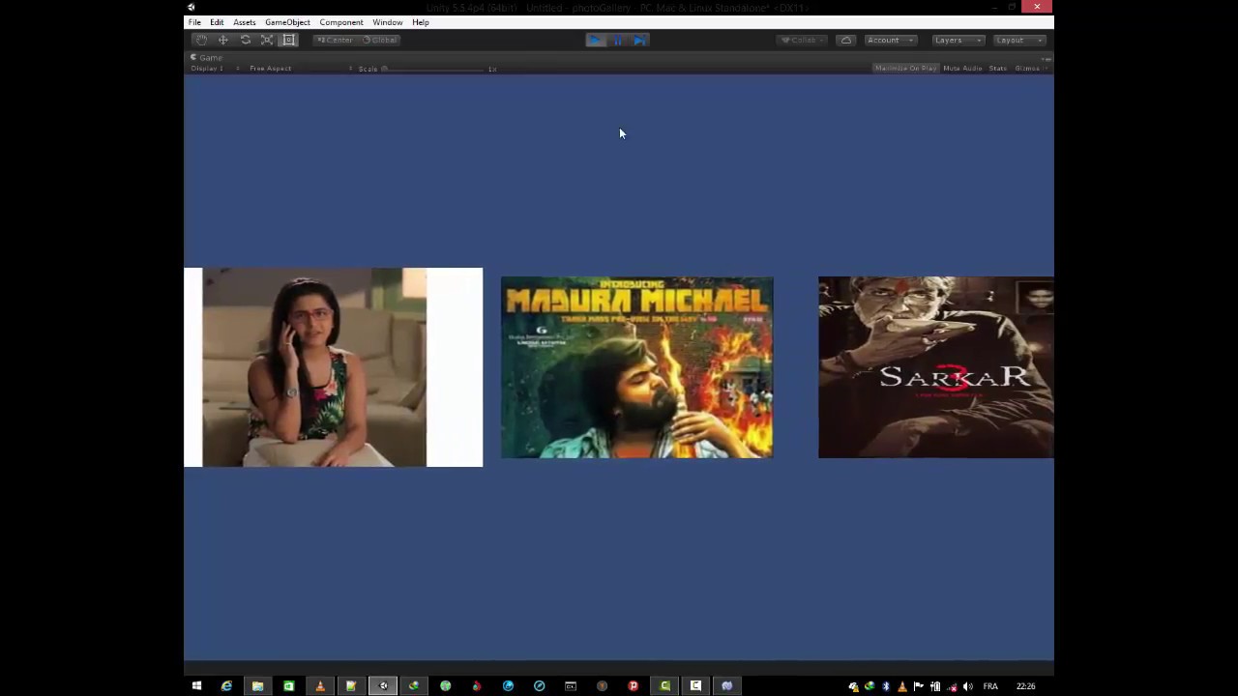
Task: Select the Rotate tool
Action: [246, 40]
